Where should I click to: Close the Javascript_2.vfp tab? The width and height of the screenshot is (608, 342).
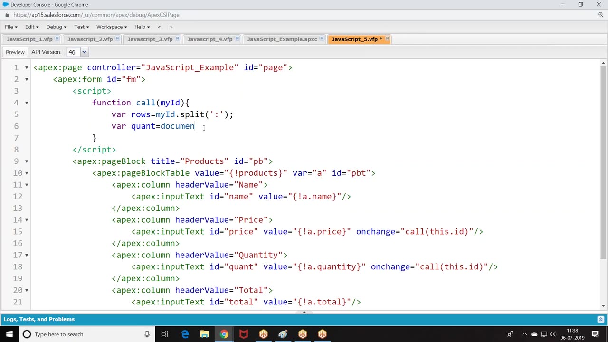point(117,39)
